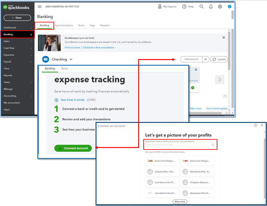Screen dimensions: 267x206
Task: Click Show more banks button
Action: click(180, 202)
